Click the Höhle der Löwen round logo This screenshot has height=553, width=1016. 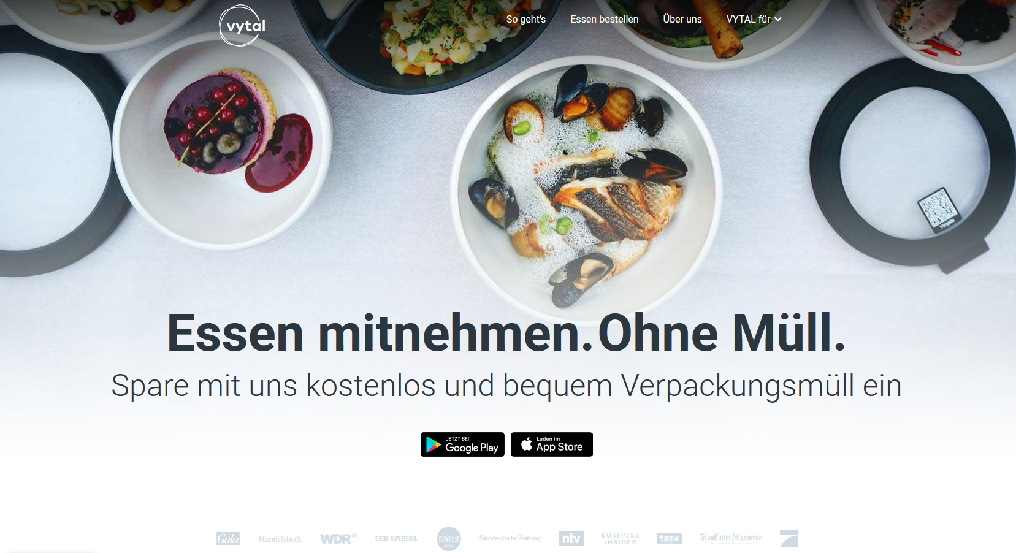449,539
